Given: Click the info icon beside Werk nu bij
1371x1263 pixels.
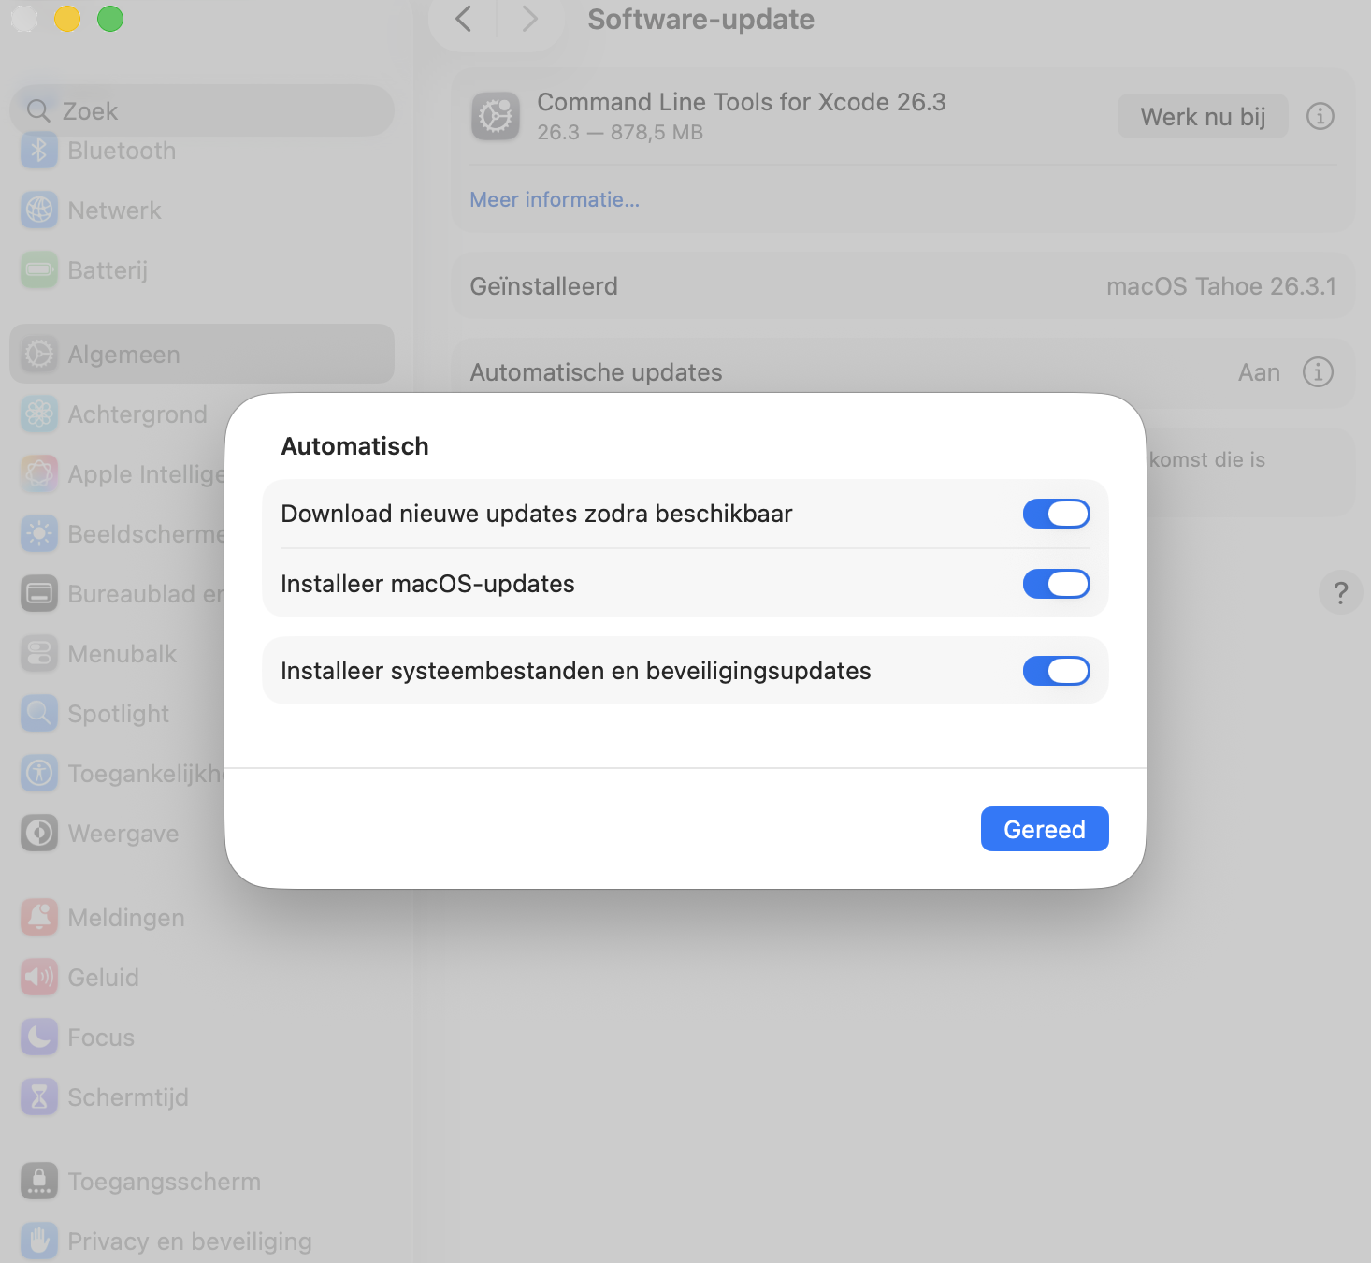Looking at the screenshot, I should click(x=1320, y=116).
